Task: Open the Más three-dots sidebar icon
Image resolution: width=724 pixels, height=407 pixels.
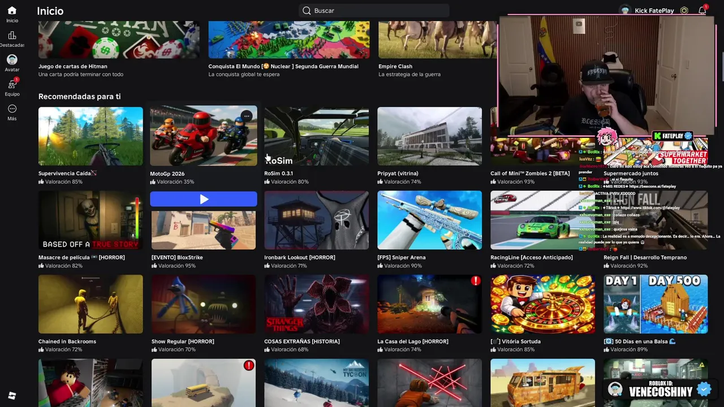Action: [12, 109]
